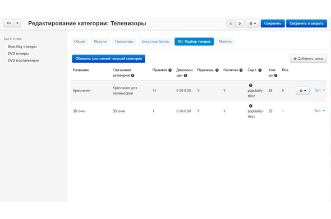Click the back arrow button
This screenshot has width=331, height=219.
coord(8,23)
